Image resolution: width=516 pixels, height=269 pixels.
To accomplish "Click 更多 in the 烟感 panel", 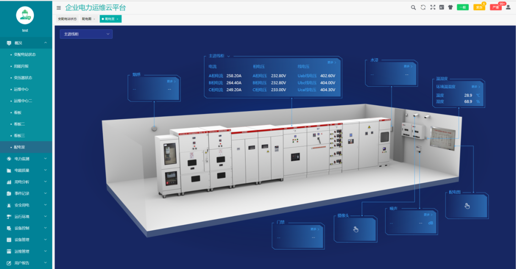I will click(x=171, y=81).
